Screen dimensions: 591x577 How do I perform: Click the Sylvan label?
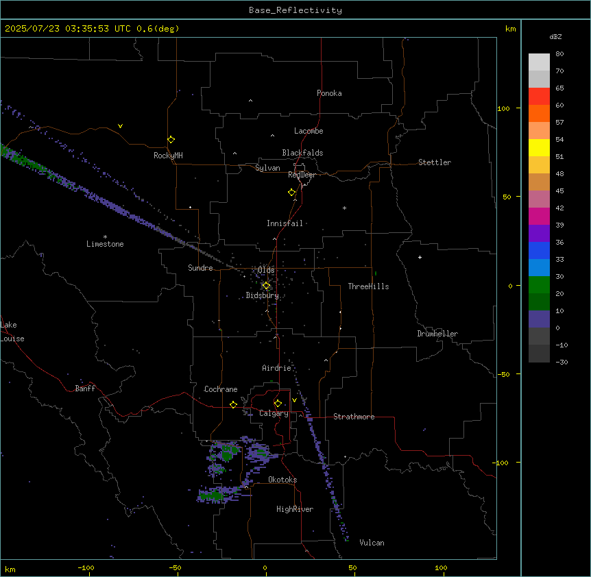point(267,168)
